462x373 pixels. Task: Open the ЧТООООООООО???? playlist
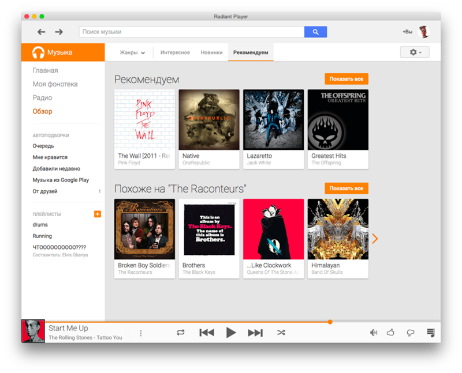(x=59, y=247)
